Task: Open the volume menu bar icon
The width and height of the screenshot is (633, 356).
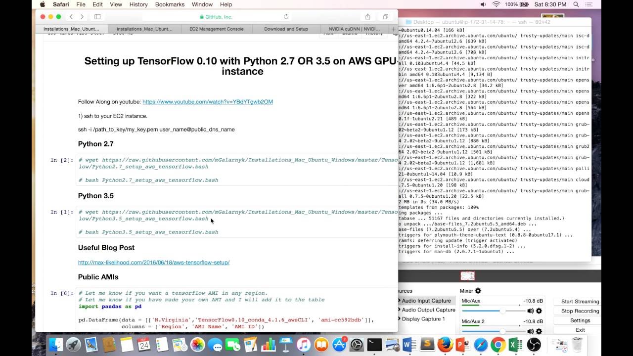Action: [x=483, y=4]
